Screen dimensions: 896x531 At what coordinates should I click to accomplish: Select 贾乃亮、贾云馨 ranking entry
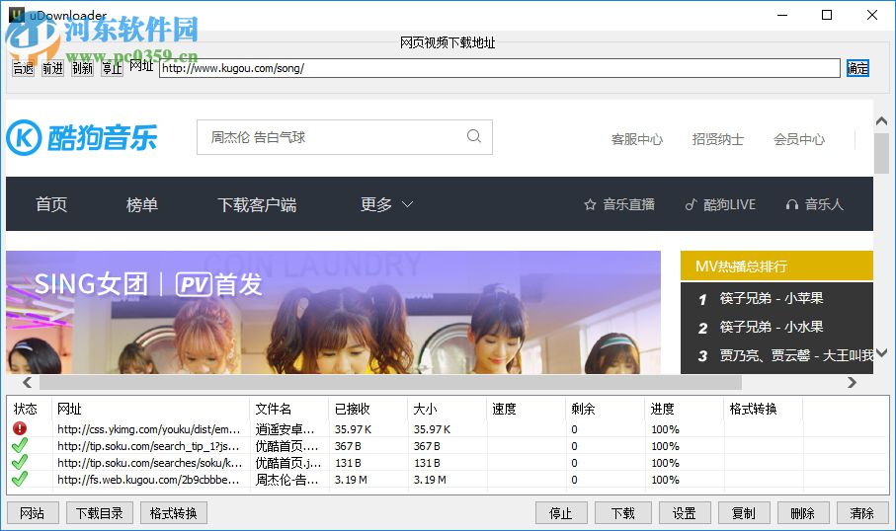click(x=796, y=355)
